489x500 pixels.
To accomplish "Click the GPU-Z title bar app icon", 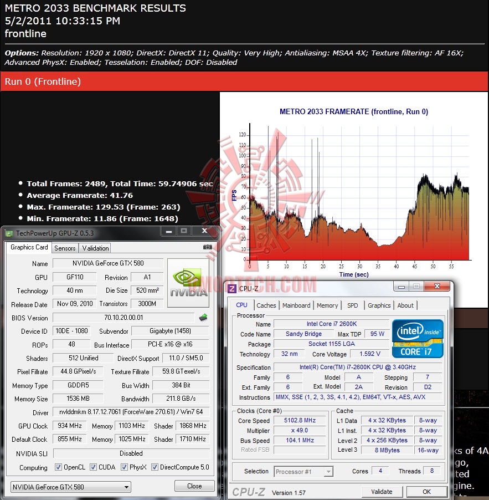I will (x=9, y=233).
